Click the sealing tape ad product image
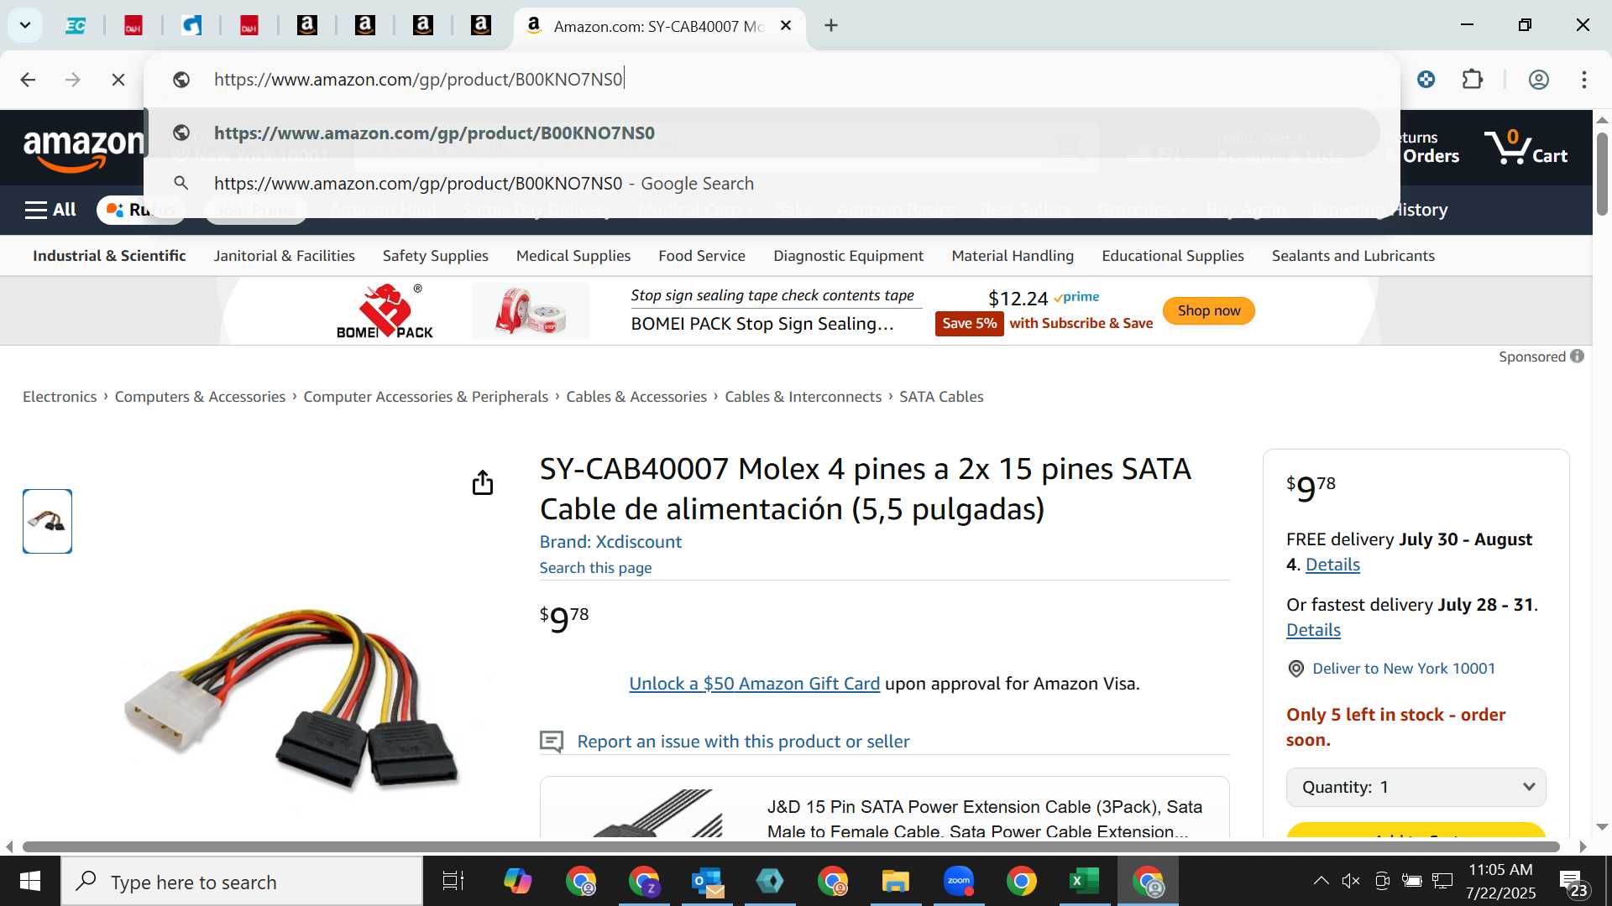Image resolution: width=1612 pixels, height=906 pixels. click(531, 311)
